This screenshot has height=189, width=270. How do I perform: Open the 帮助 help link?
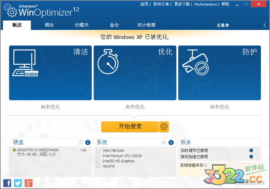pyautogui.click(x=225, y=4)
